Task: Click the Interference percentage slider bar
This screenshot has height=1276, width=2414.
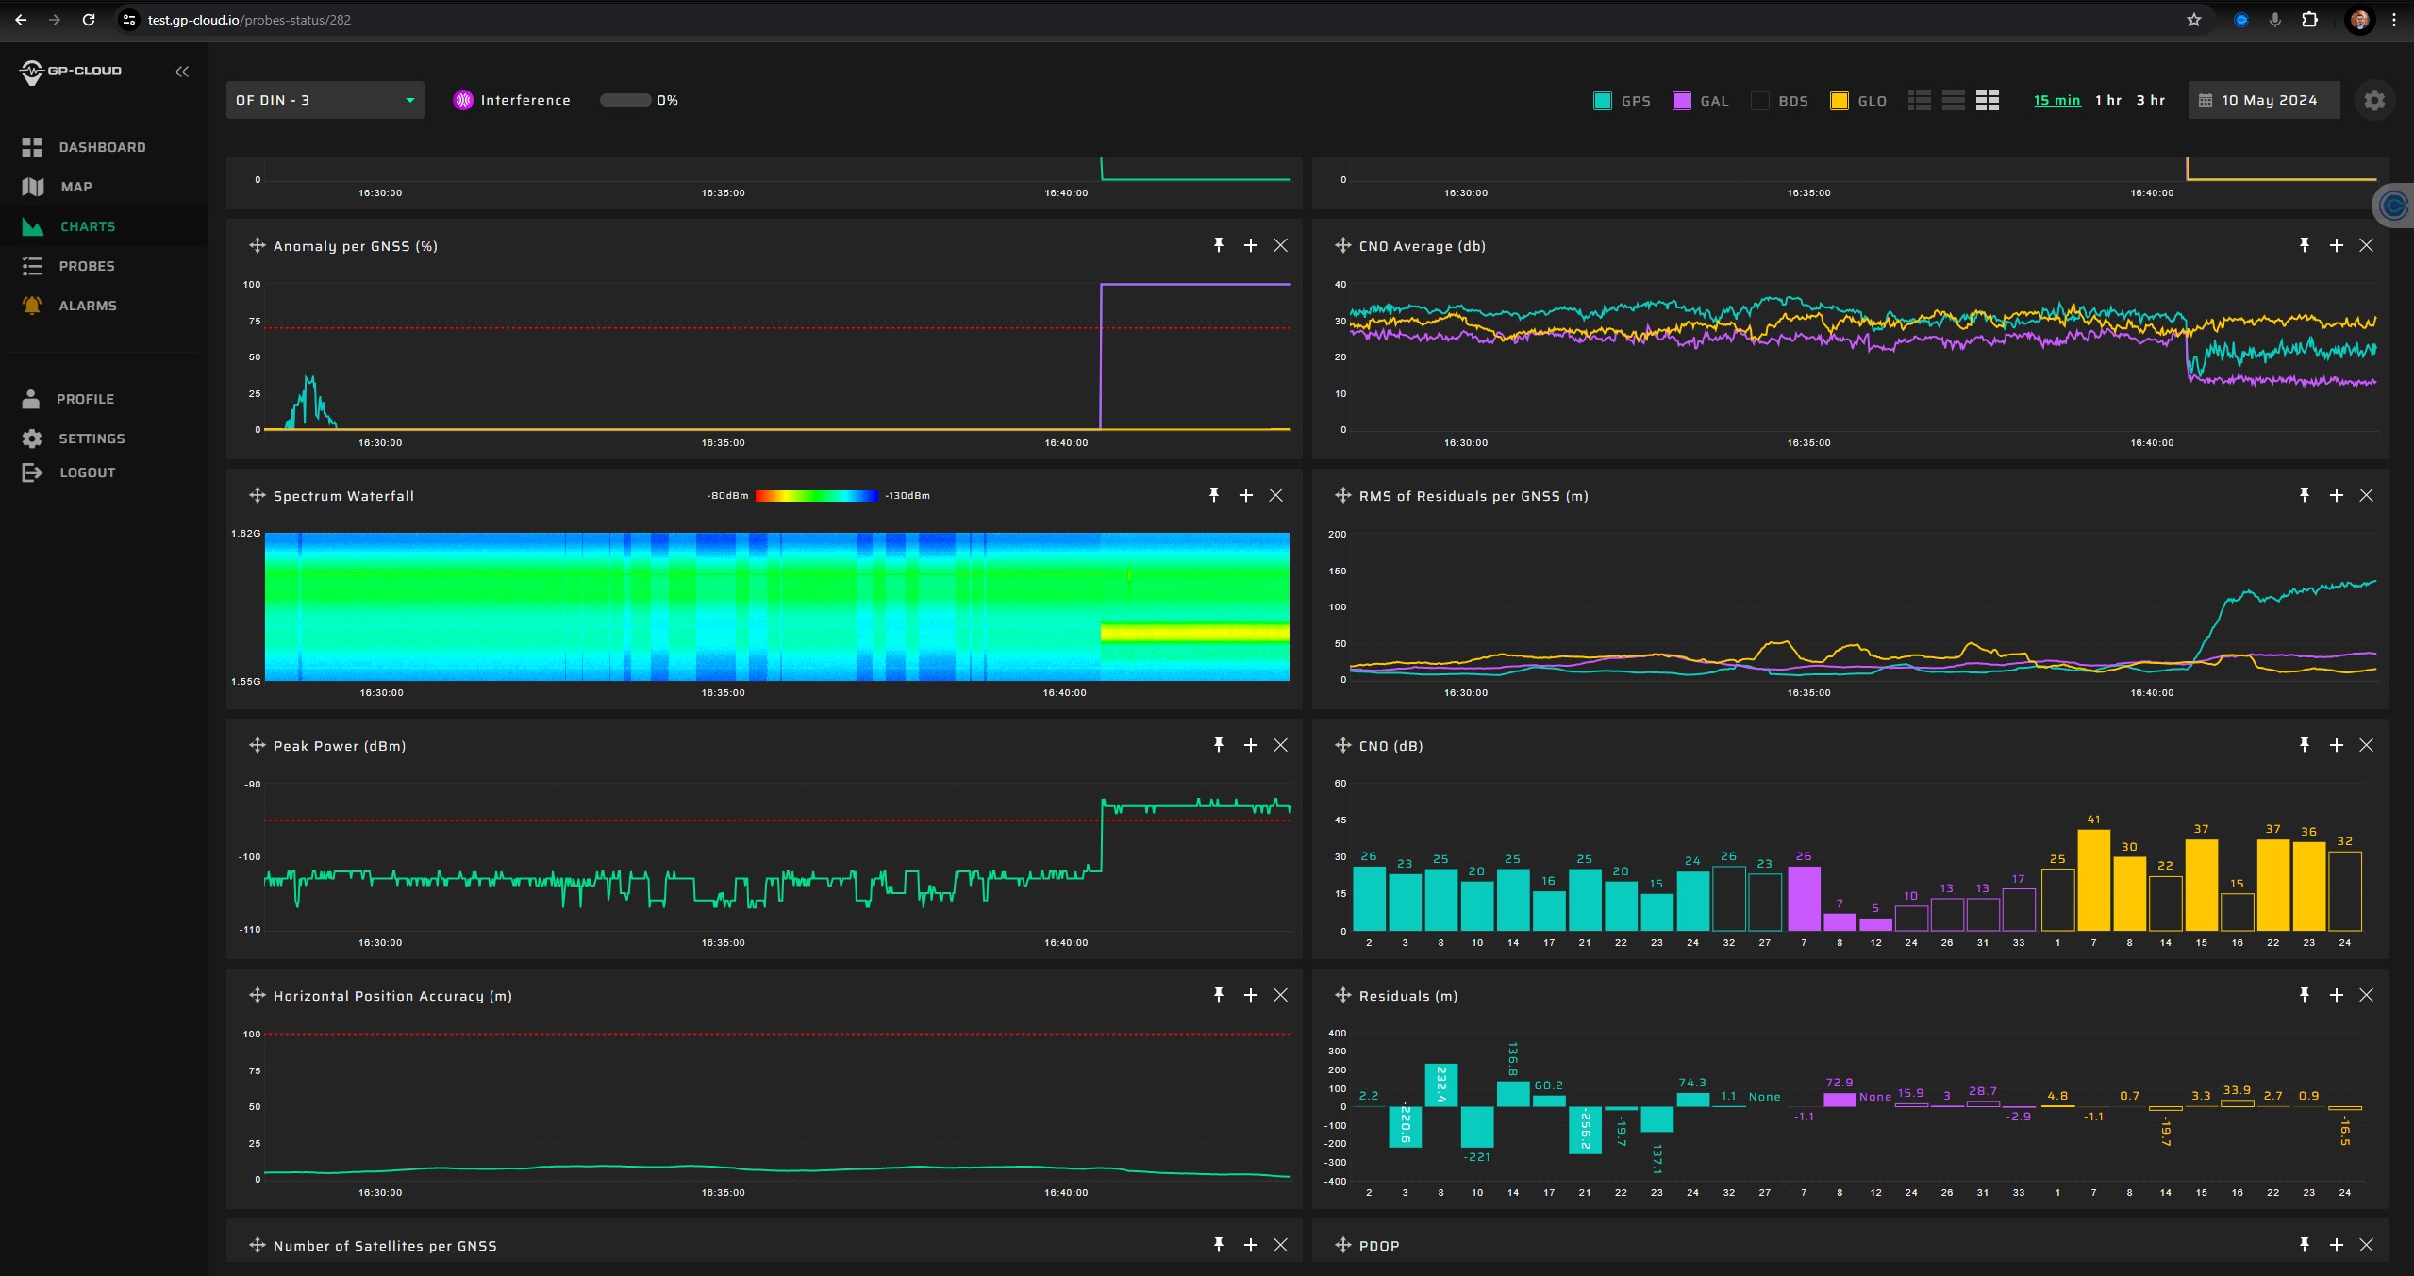Action: tap(624, 100)
